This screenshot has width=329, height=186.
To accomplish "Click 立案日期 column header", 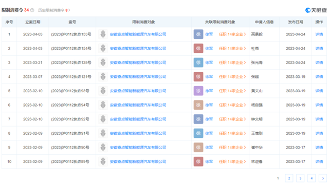I will coord(33,22).
